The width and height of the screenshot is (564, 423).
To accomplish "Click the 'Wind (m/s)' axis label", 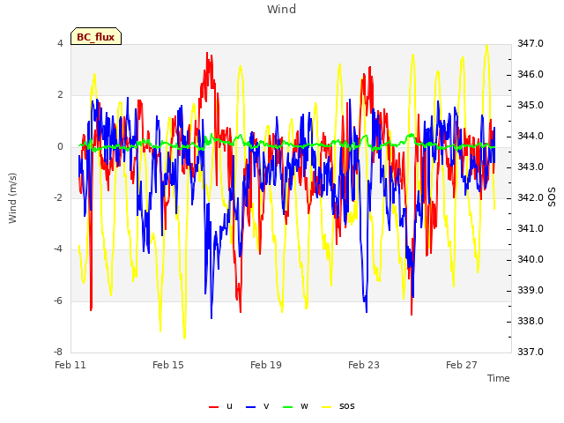I will click(x=12, y=198).
